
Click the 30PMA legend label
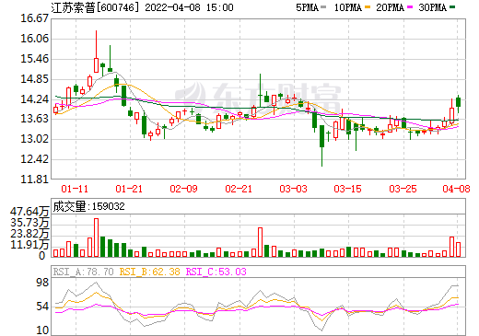click(432, 7)
